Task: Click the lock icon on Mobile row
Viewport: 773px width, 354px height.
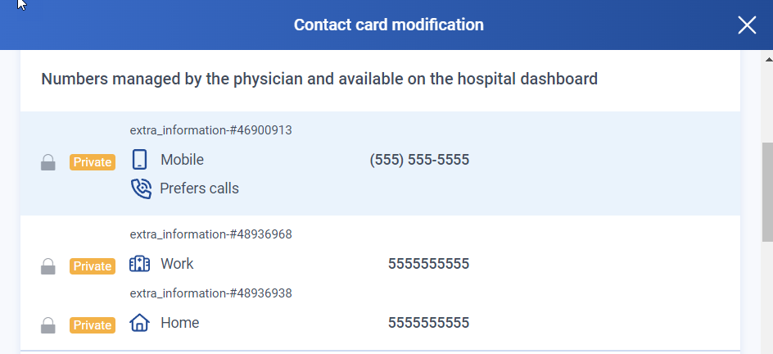Action: (x=47, y=162)
